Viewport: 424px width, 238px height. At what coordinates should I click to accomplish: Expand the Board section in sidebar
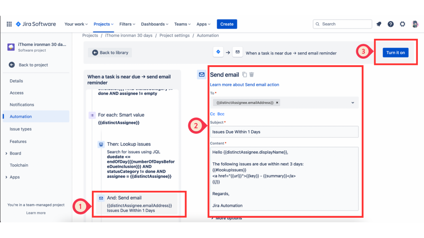coord(6,153)
